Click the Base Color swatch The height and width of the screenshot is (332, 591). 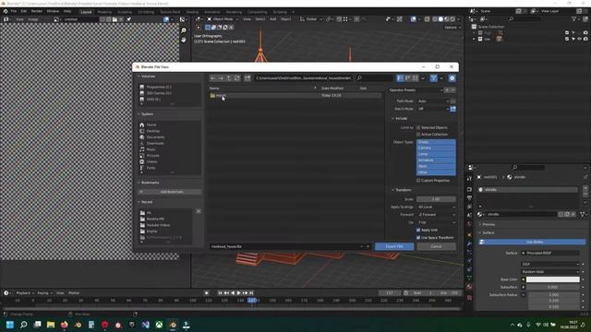552,279
